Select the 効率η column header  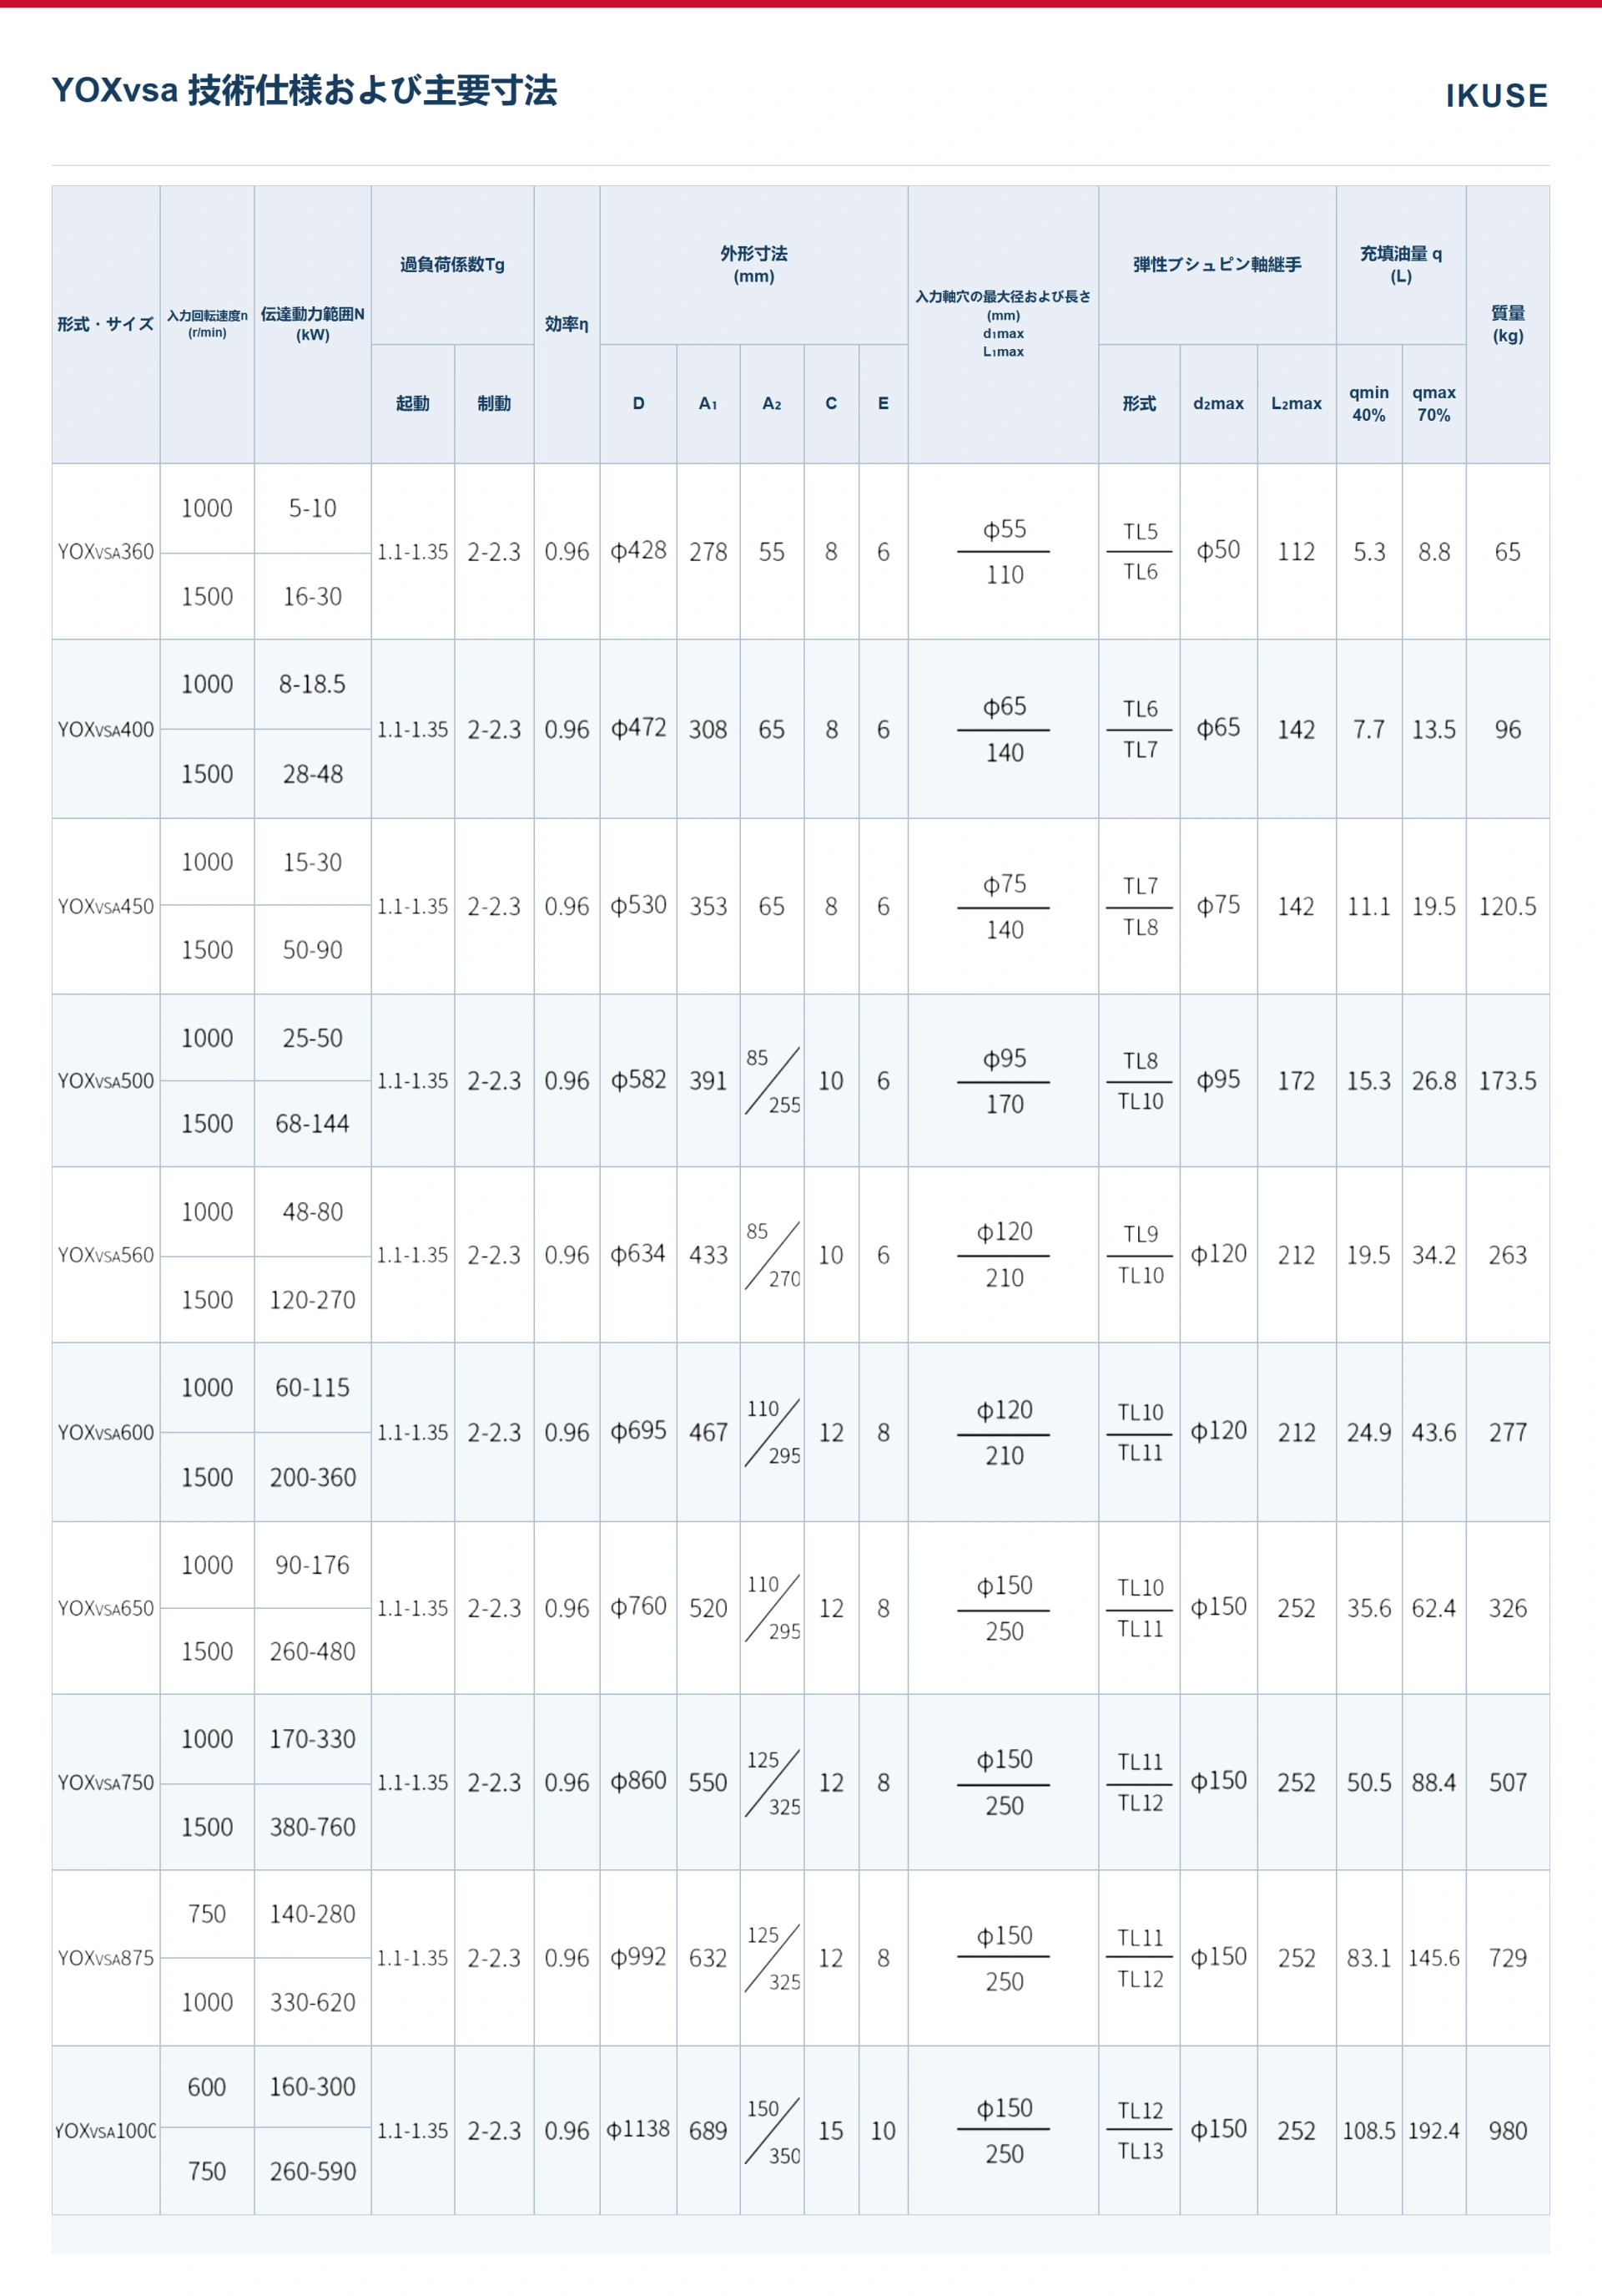coord(566,324)
